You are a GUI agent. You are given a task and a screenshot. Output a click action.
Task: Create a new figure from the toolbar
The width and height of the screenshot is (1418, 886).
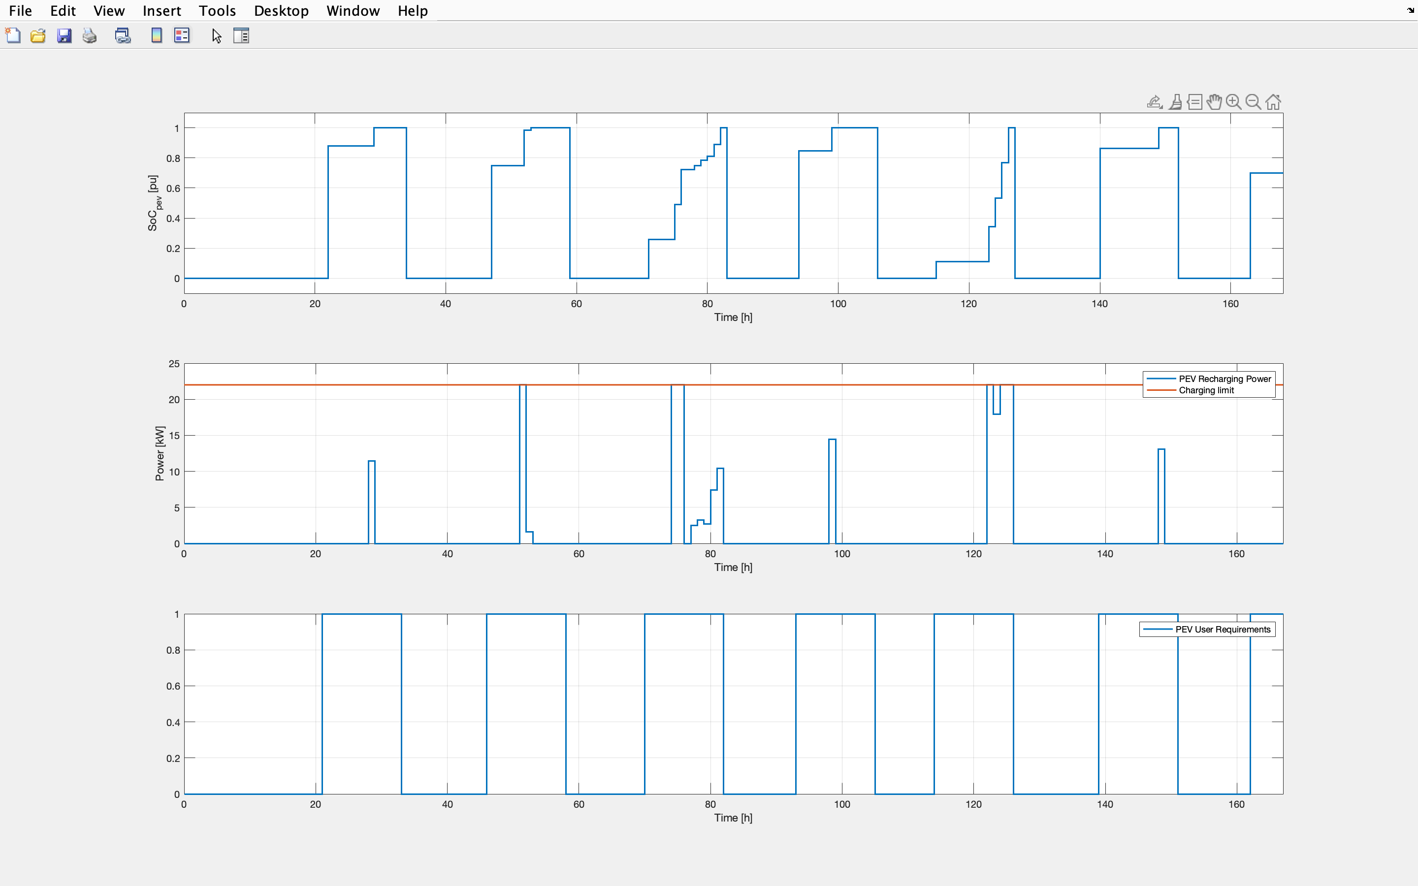(13, 36)
